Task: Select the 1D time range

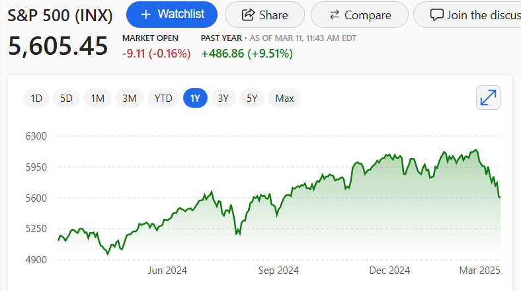Action: pyautogui.click(x=36, y=99)
